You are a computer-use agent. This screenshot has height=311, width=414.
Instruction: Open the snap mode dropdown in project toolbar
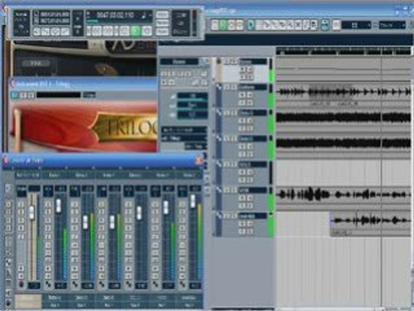point(356,25)
